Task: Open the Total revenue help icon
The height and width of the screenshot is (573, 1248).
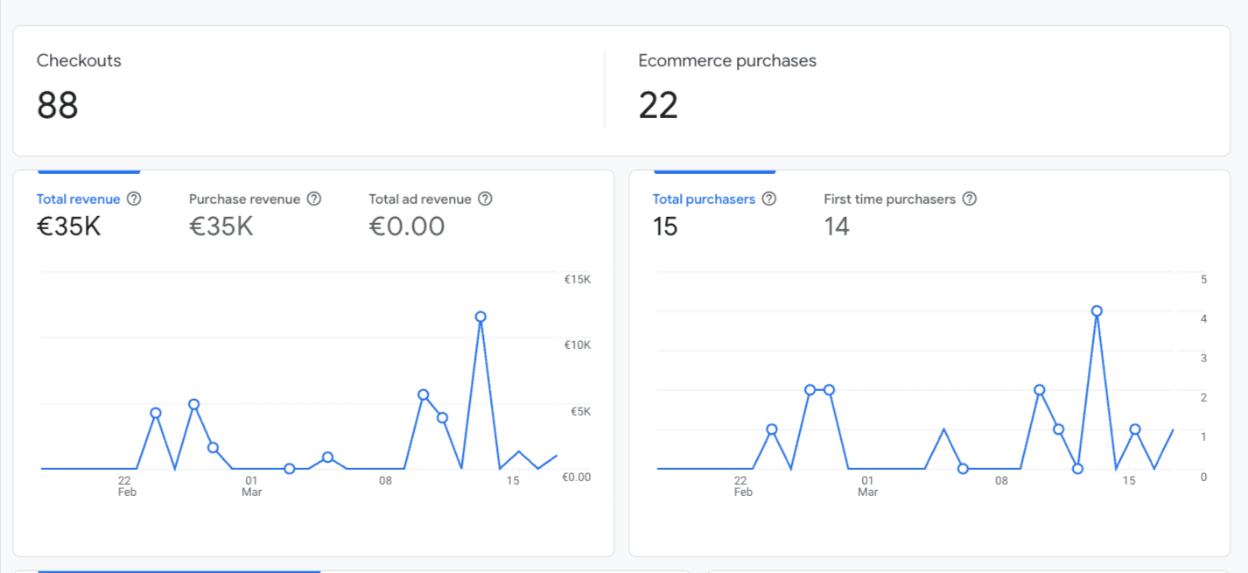Action: pyautogui.click(x=133, y=199)
